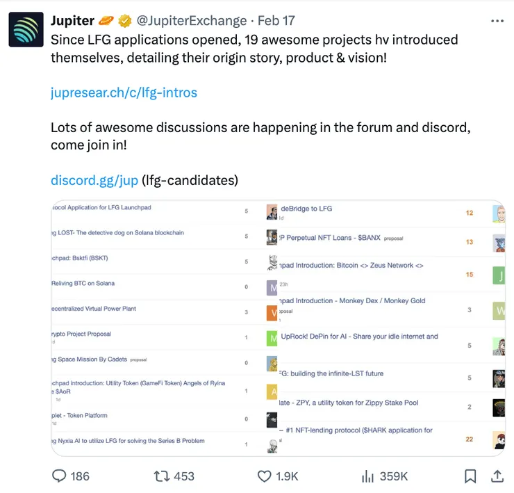The width and height of the screenshot is (514, 493).
Task: Click the 453 retweet count
Action: 184,476
